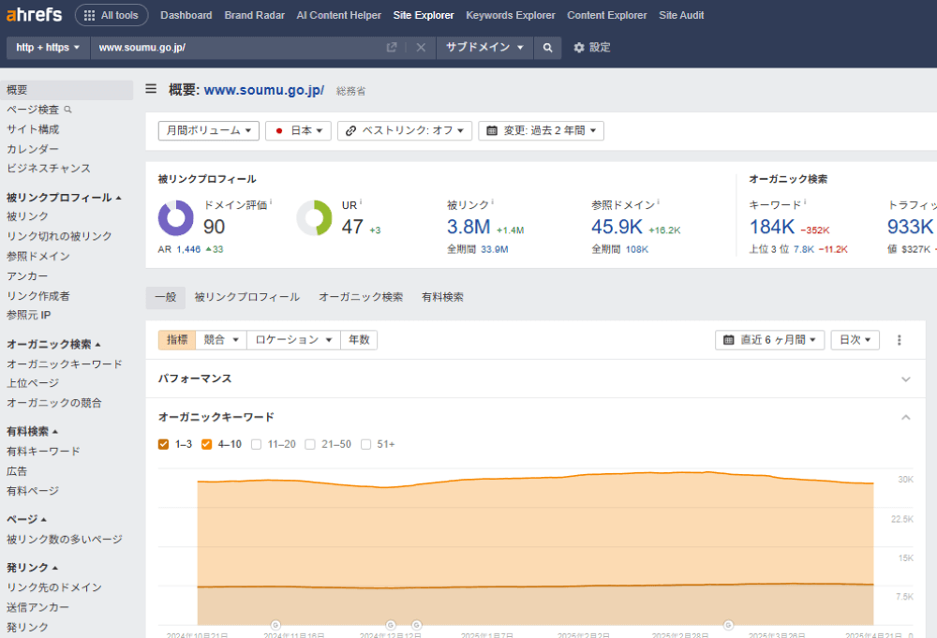Open Site Audit
The height and width of the screenshot is (638, 937).
(681, 16)
